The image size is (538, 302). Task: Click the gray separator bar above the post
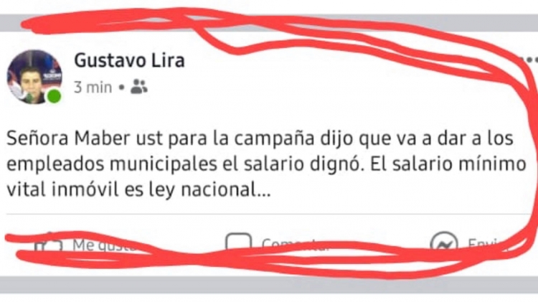pos(269,24)
